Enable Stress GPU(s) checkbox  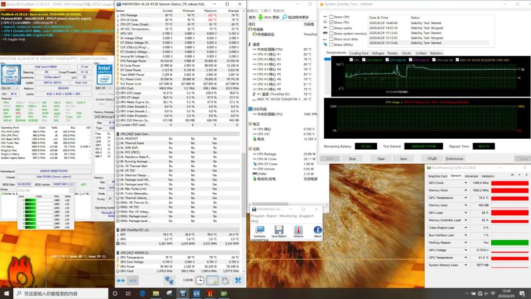click(x=331, y=44)
